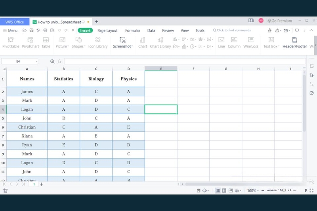The height and width of the screenshot is (211, 317).
Task: Expand the Name Box dropdown arrow
Action: tap(37, 61)
